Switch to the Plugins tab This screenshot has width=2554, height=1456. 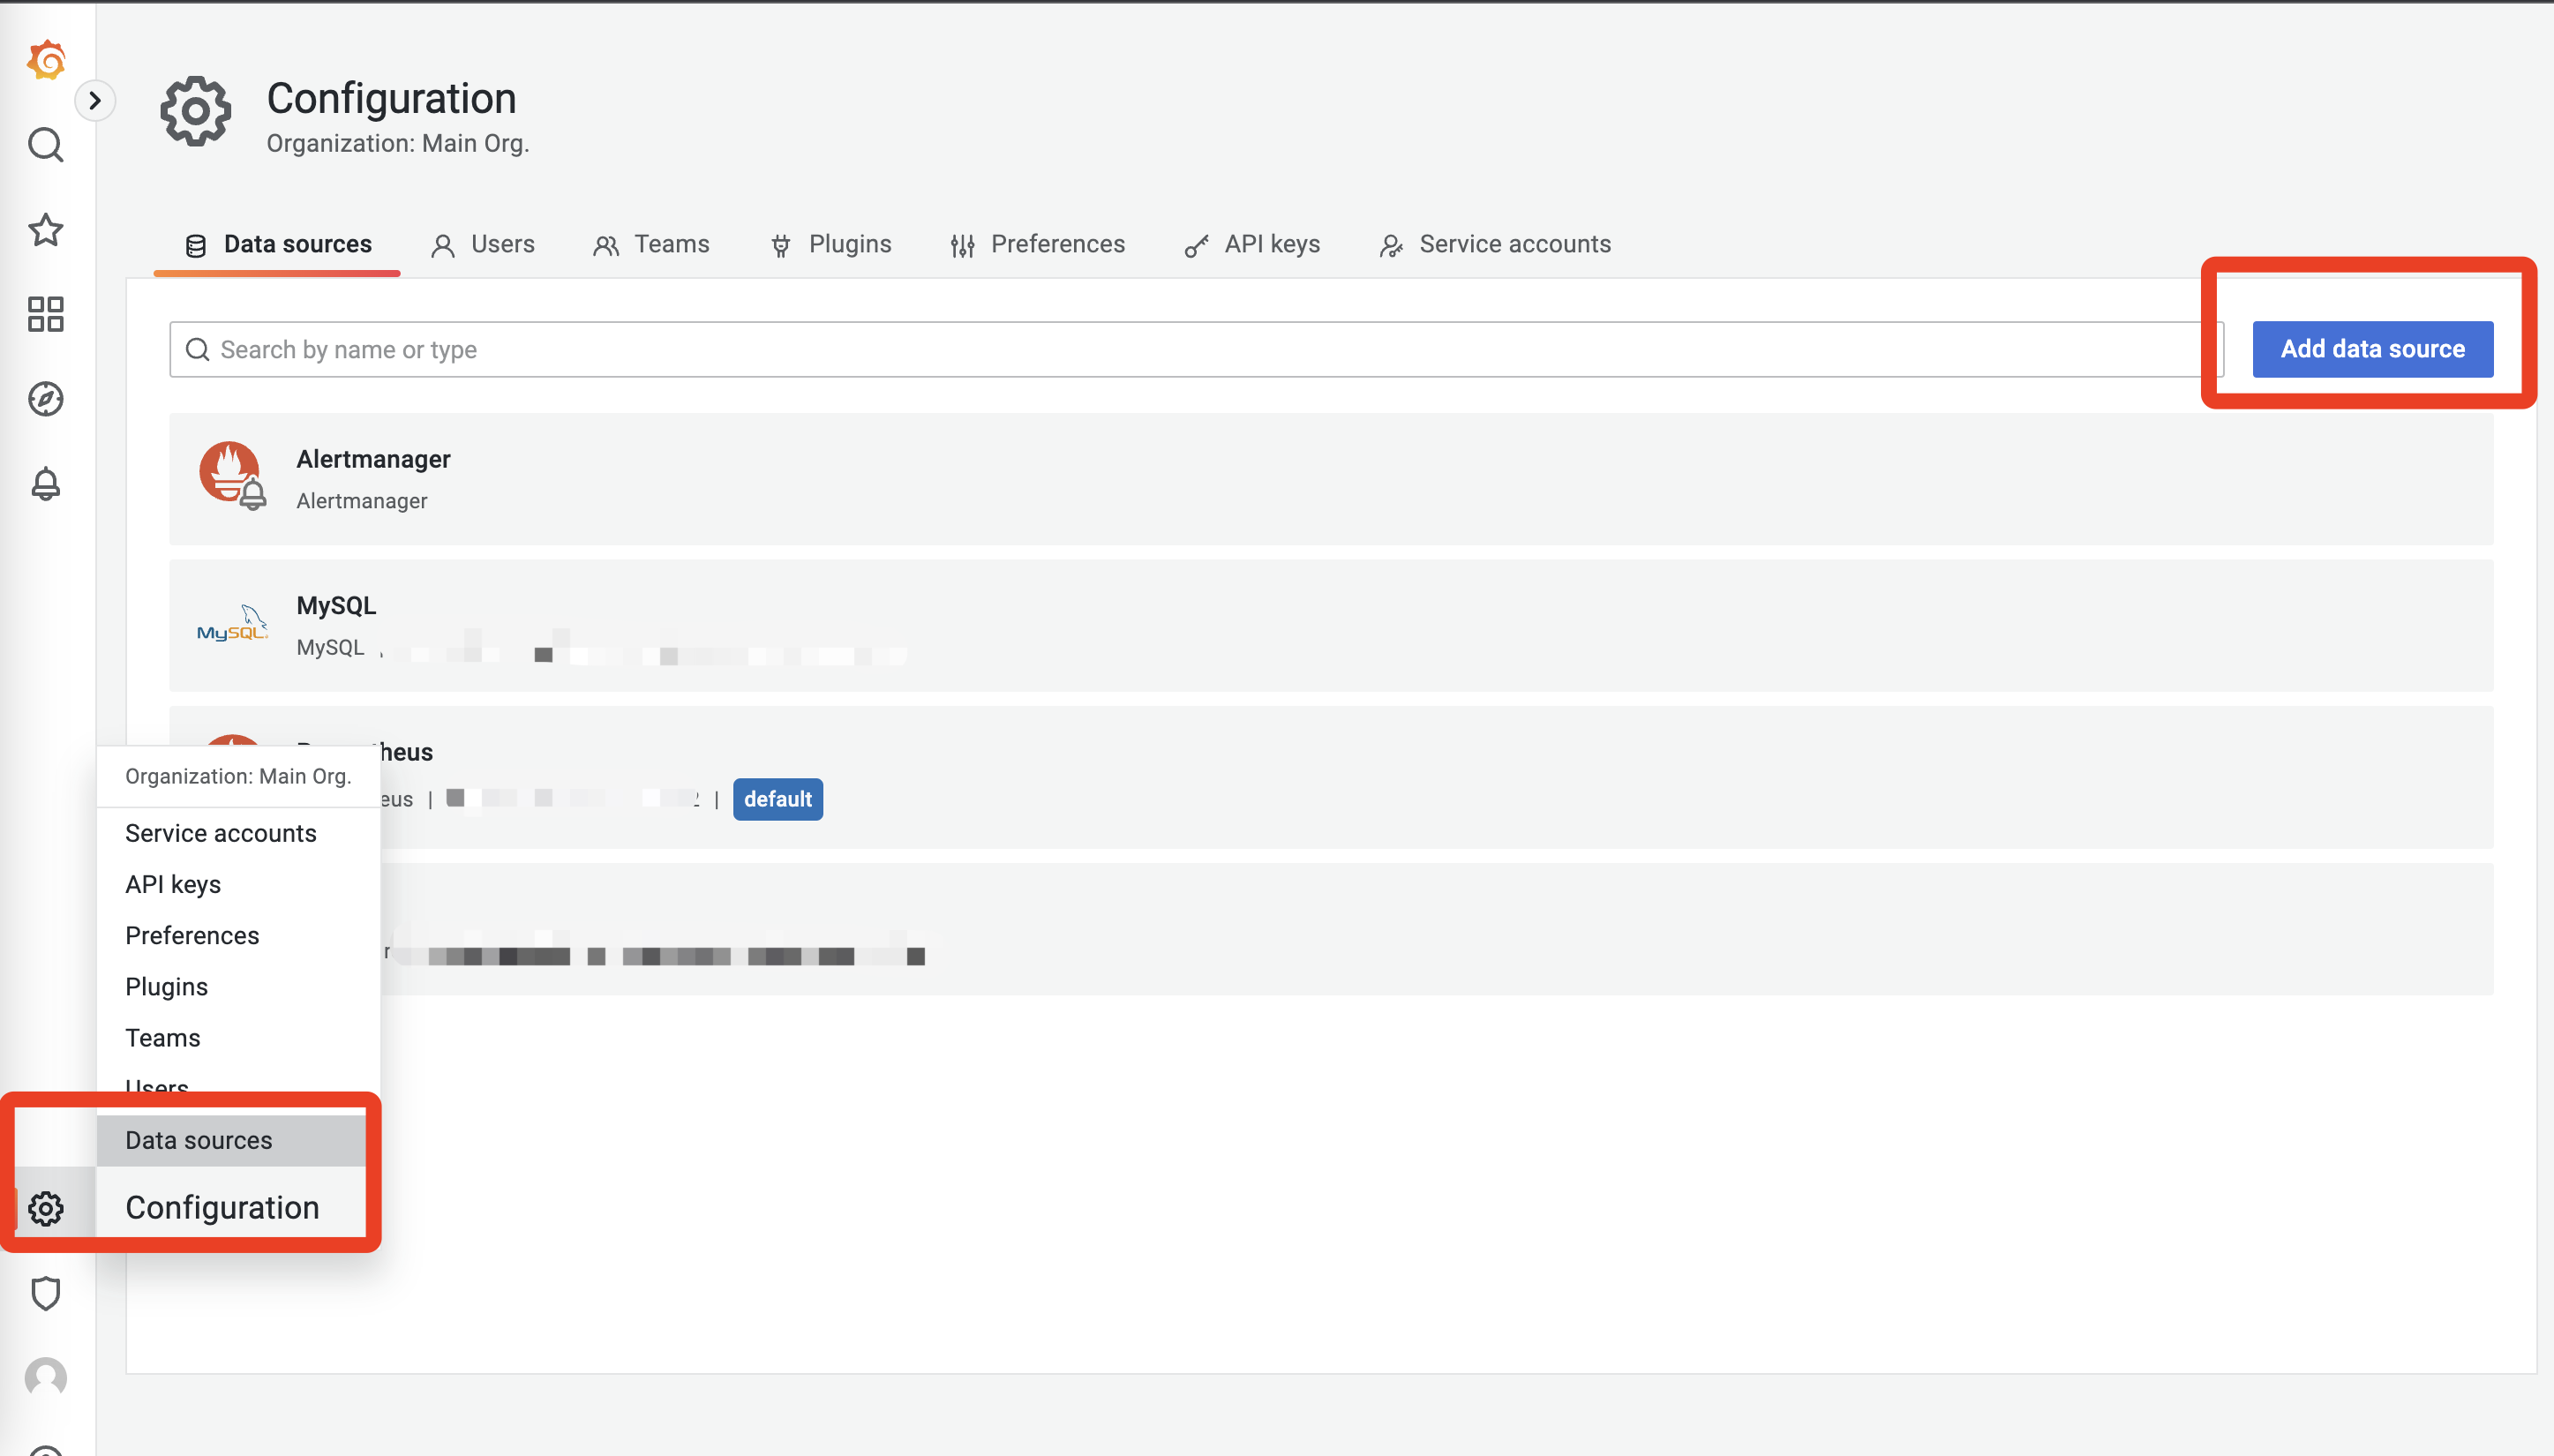pyautogui.click(x=830, y=244)
